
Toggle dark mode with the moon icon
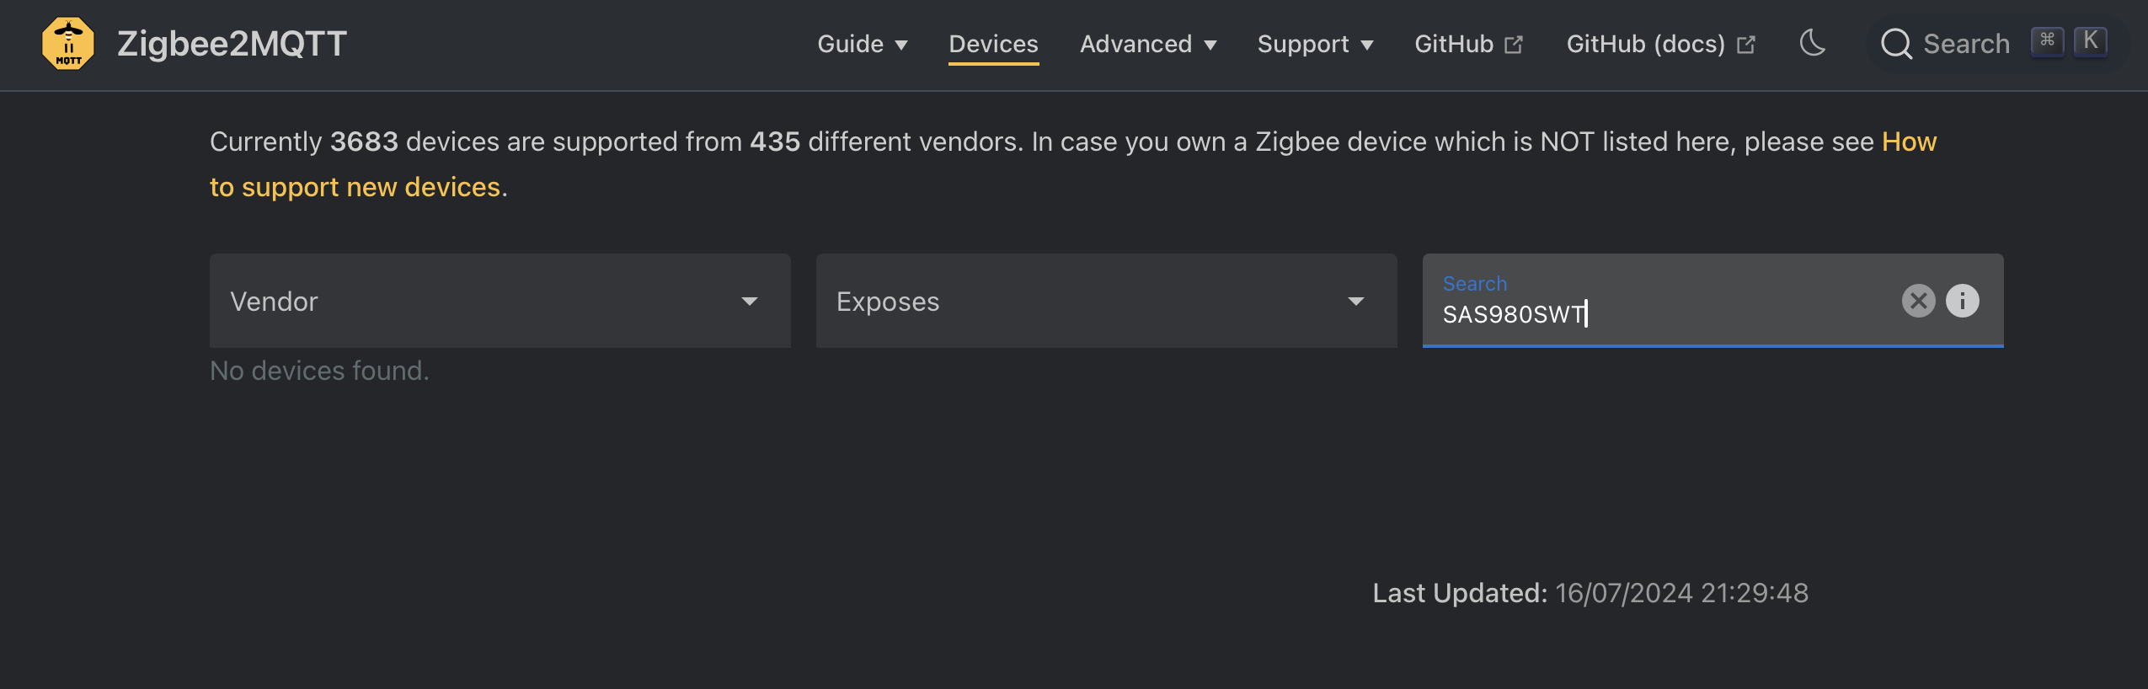(x=1812, y=43)
